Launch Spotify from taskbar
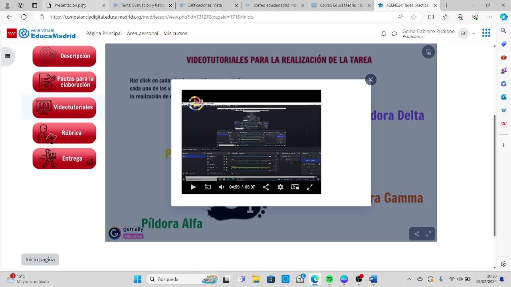 pyautogui.click(x=329, y=279)
